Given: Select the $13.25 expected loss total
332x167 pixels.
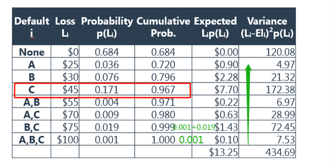Looking at the screenshot, I should coord(215,152).
